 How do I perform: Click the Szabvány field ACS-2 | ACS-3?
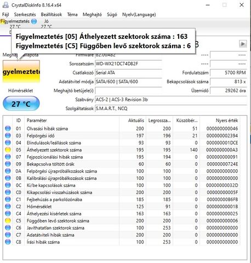[x=171, y=100]
